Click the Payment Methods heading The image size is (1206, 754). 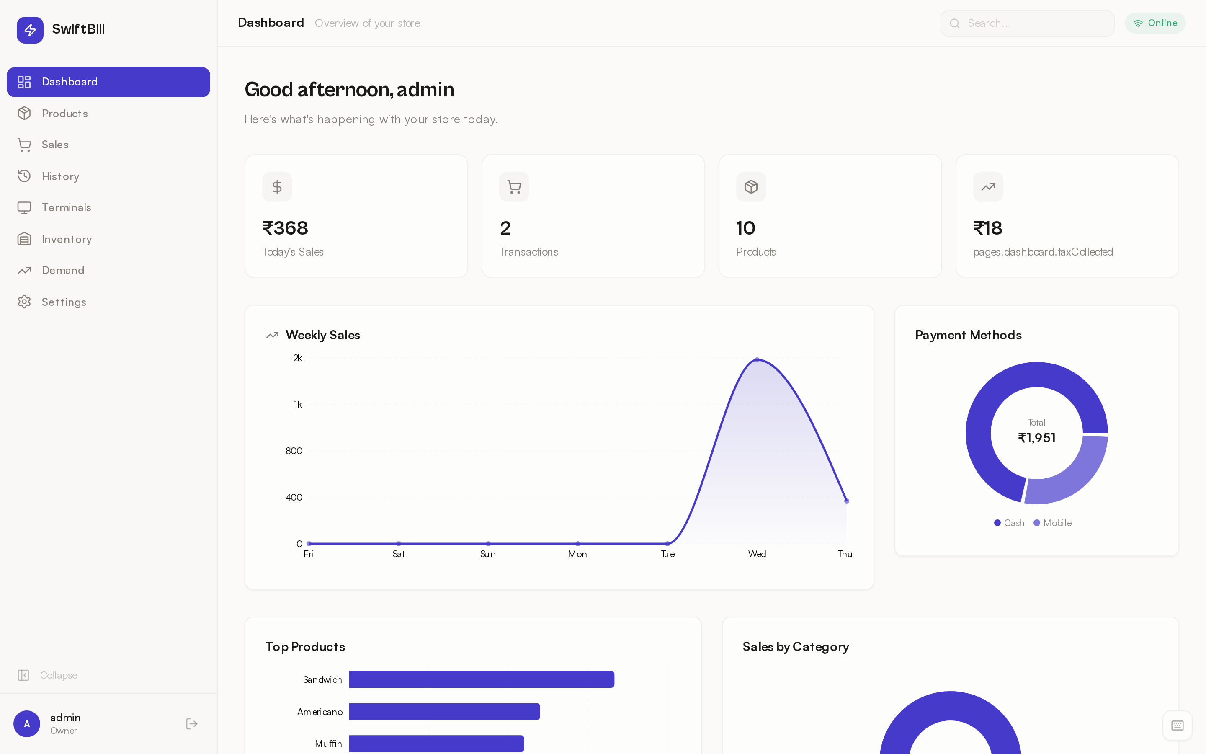point(968,335)
